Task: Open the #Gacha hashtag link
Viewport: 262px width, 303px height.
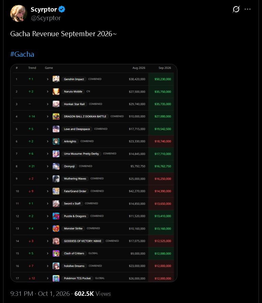Action: tap(22, 54)
